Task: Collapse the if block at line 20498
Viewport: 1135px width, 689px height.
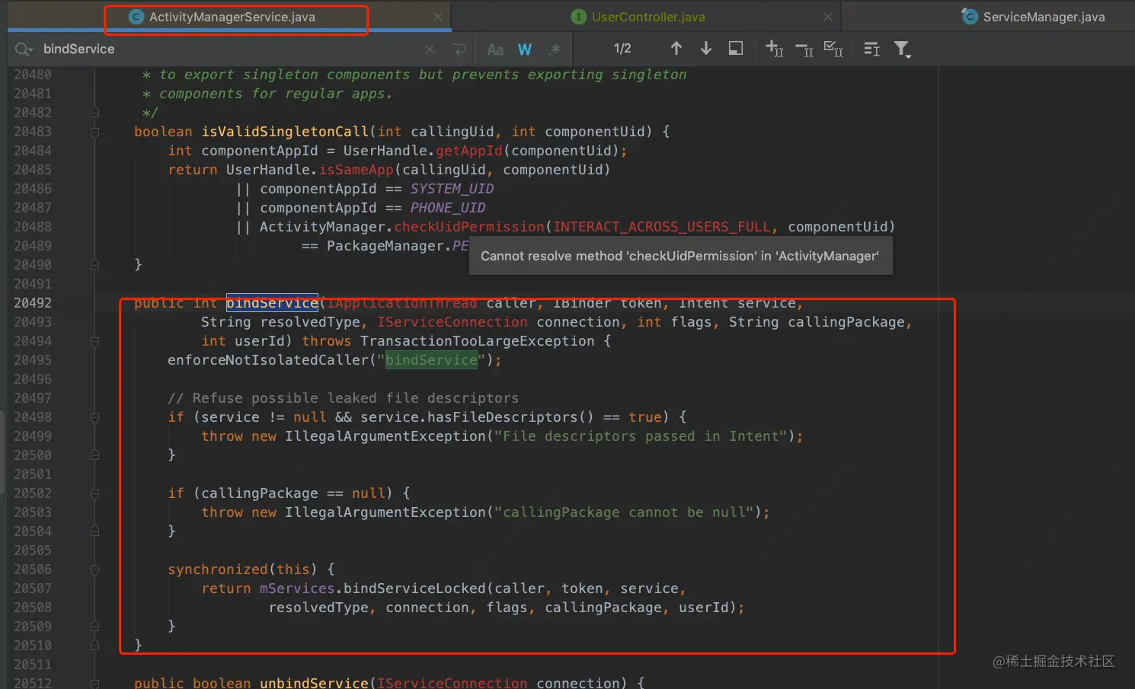Action: point(94,417)
